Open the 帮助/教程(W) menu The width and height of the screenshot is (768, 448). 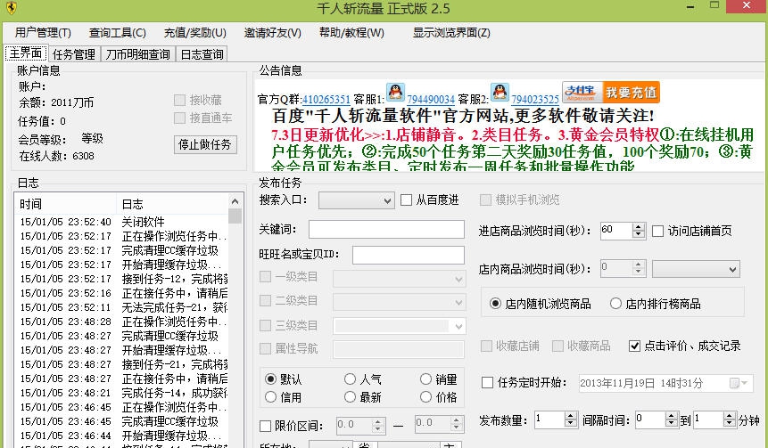pyautogui.click(x=351, y=33)
